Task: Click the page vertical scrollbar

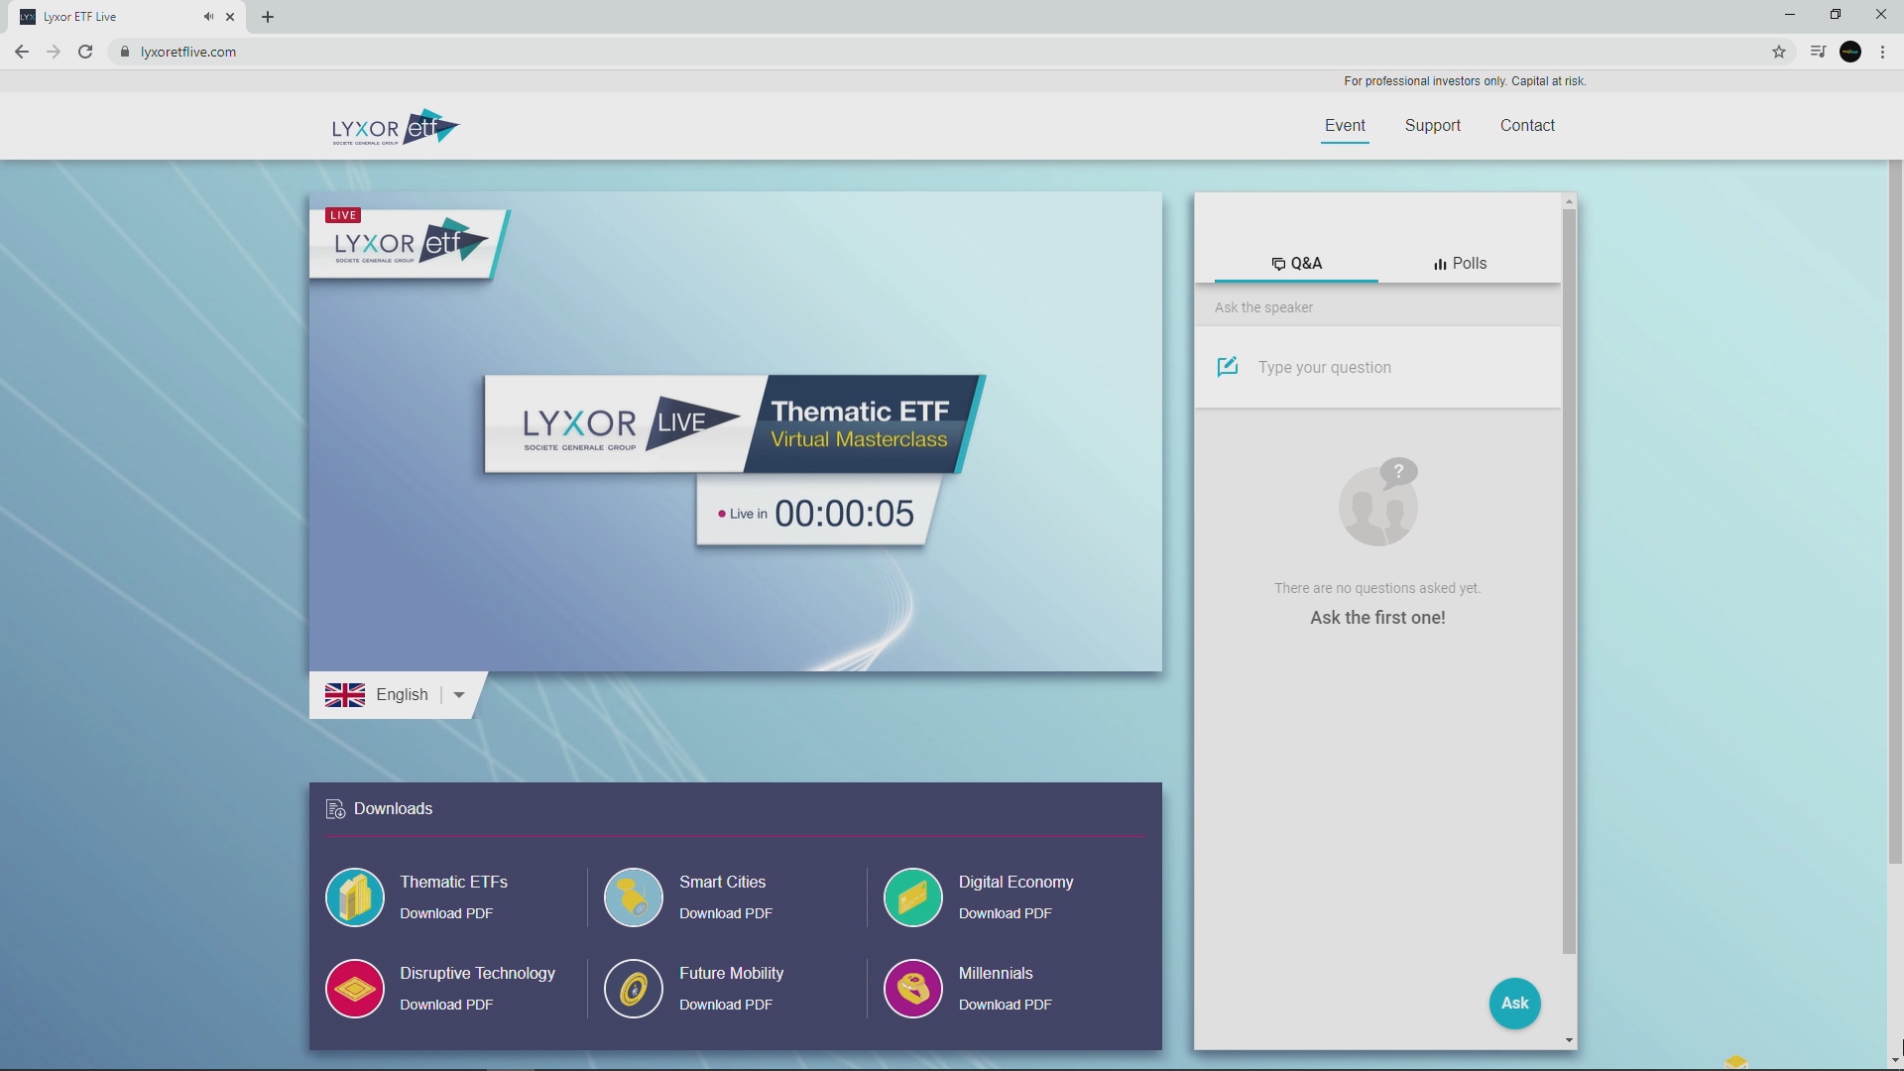Action: coord(1895,511)
